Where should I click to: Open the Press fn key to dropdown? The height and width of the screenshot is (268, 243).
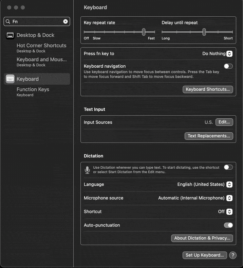tap(229, 54)
